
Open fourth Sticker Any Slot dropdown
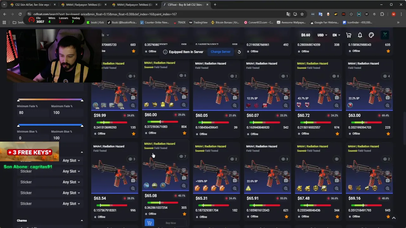point(71,193)
